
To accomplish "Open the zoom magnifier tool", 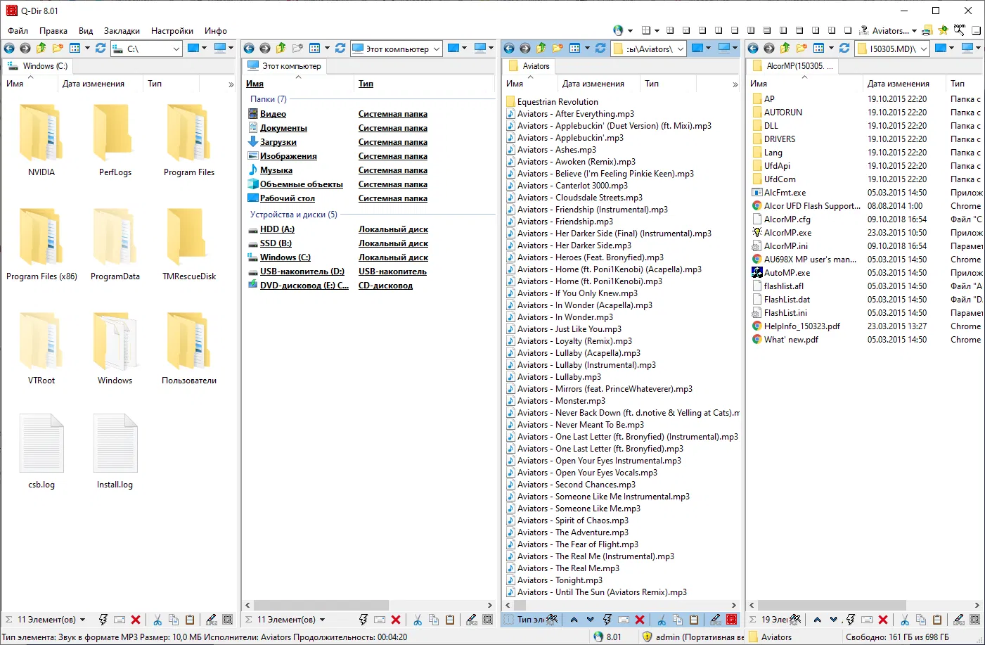I will (960, 30).
